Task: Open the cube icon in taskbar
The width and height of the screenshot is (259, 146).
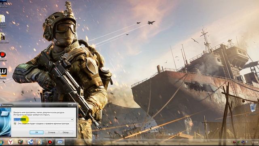Action: point(21,142)
